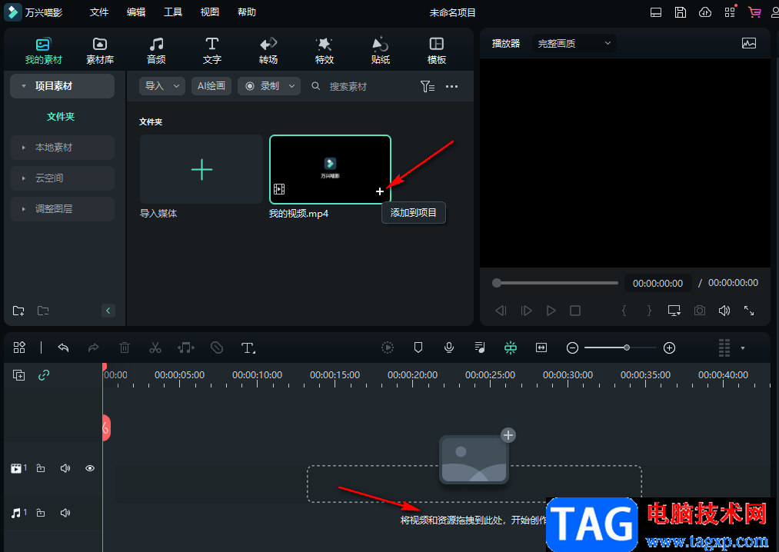Screen dimensions: 779x552
Task: Redo the last action
Action: point(93,347)
